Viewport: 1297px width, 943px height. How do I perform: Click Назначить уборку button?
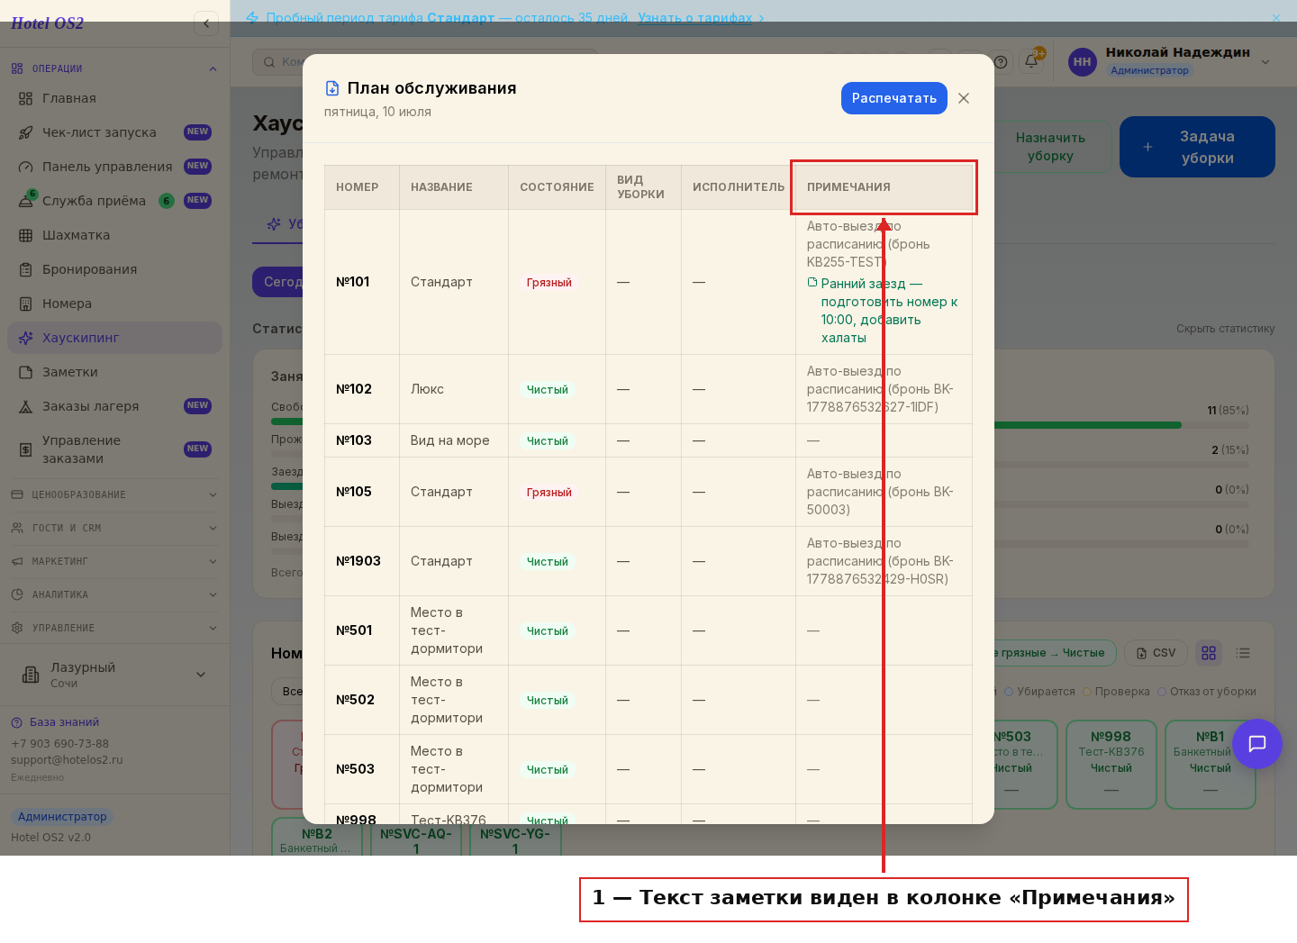tap(1050, 147)
